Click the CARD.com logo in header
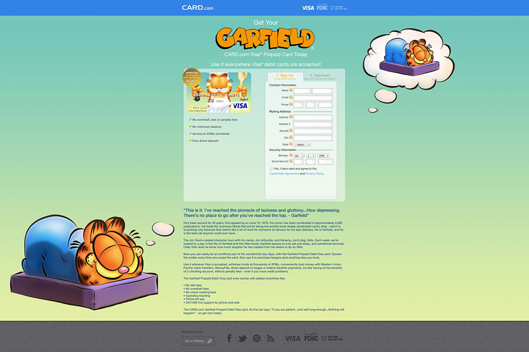This screenshot has width=529, height=352. [x=197, y=8]
